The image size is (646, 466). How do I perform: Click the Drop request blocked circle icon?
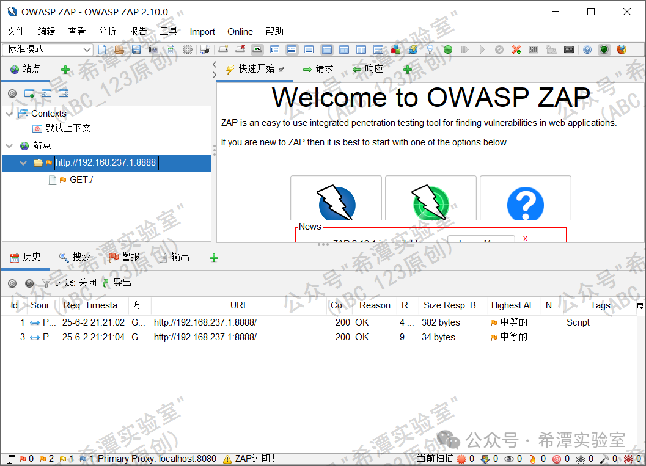499,50
